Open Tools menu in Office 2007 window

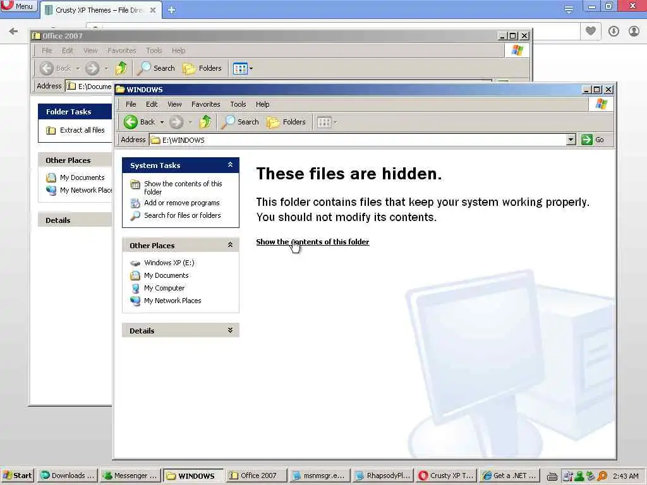tap(154, 51)
